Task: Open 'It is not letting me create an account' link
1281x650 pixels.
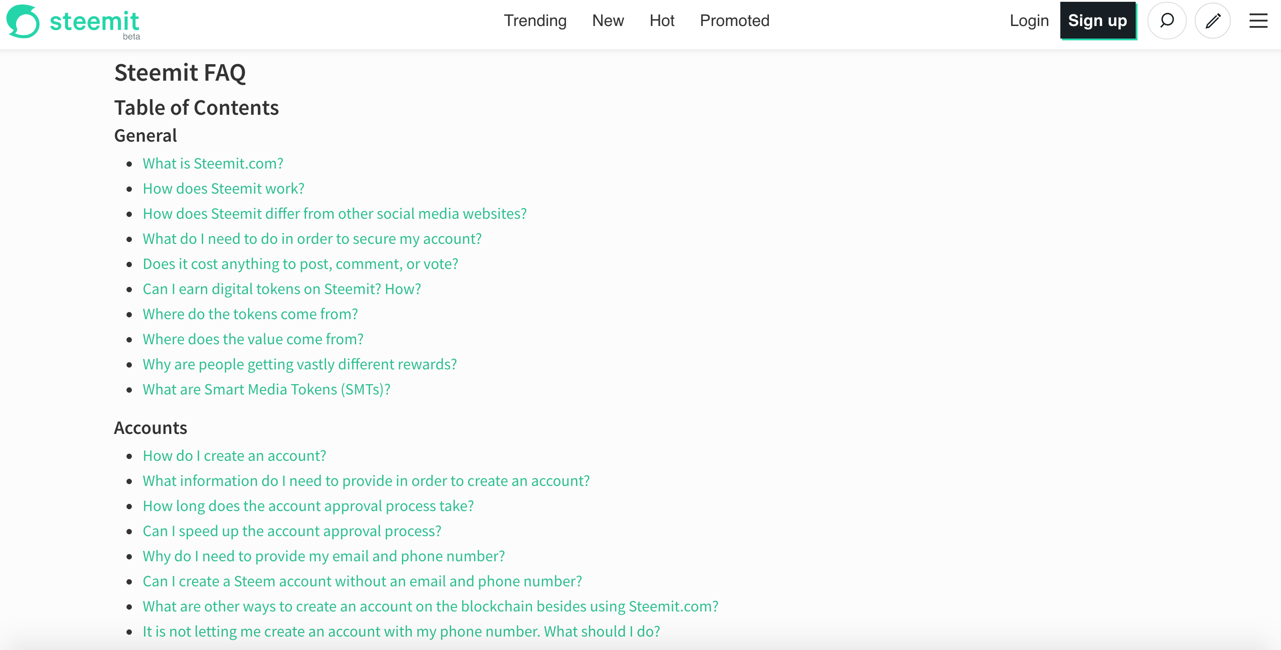Action: pos(401,632)
